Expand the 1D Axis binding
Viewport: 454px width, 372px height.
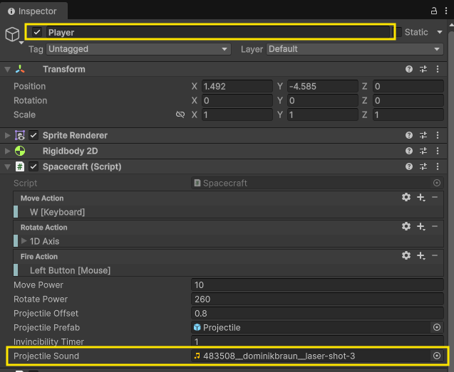(24, 241)
